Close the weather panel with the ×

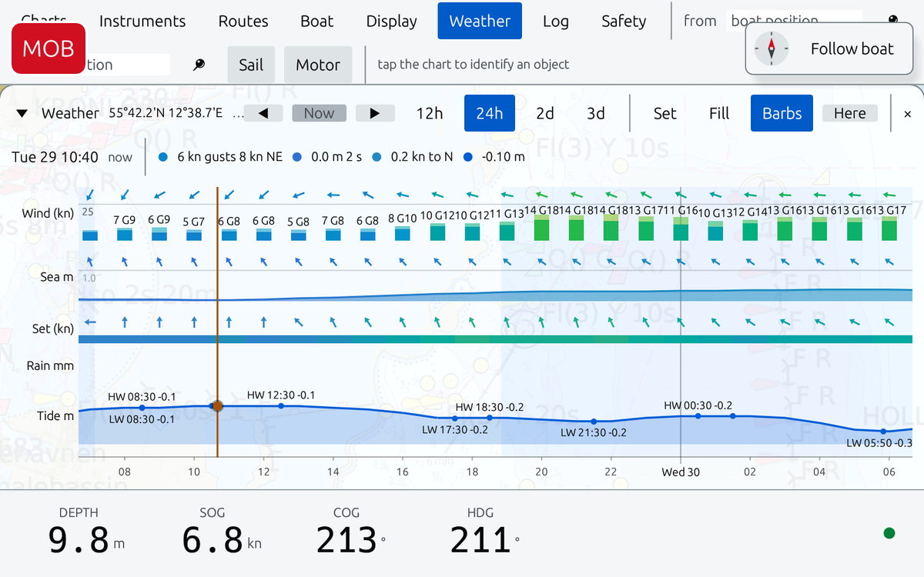click(907, 114)
